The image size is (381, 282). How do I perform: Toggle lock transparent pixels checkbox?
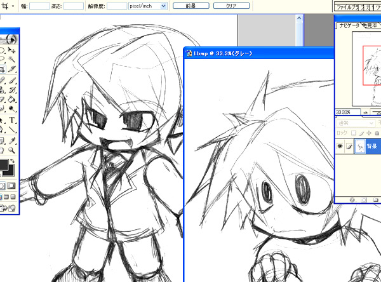(354, 133)
